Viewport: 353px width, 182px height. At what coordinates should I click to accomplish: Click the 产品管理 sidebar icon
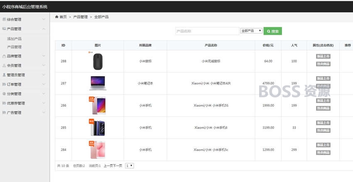click(4, 29)
